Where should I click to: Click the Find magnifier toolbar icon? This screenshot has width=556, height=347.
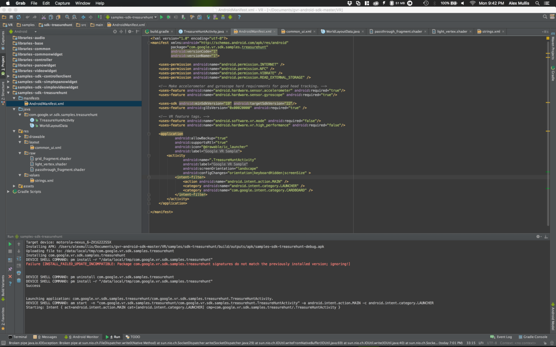pos(67,17)
